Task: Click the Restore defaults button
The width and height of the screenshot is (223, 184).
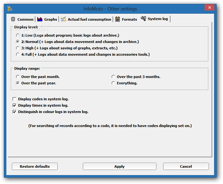Action: click(x=35, y=166)
